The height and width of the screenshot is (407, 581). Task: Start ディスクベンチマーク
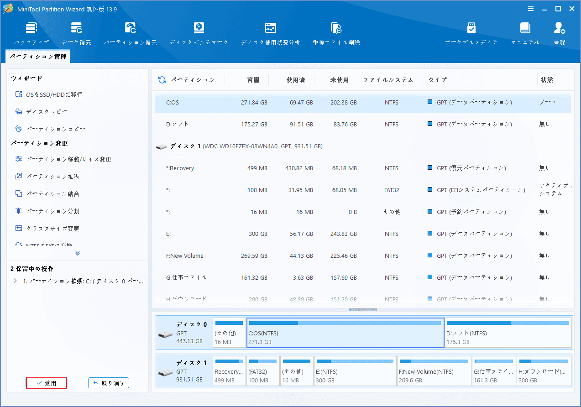pyautogui.click(x=199, y=33)
